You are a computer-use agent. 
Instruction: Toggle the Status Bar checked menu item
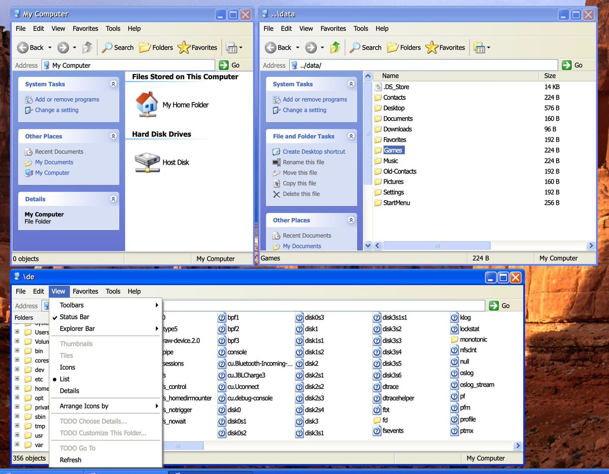(x=106, y=317)
